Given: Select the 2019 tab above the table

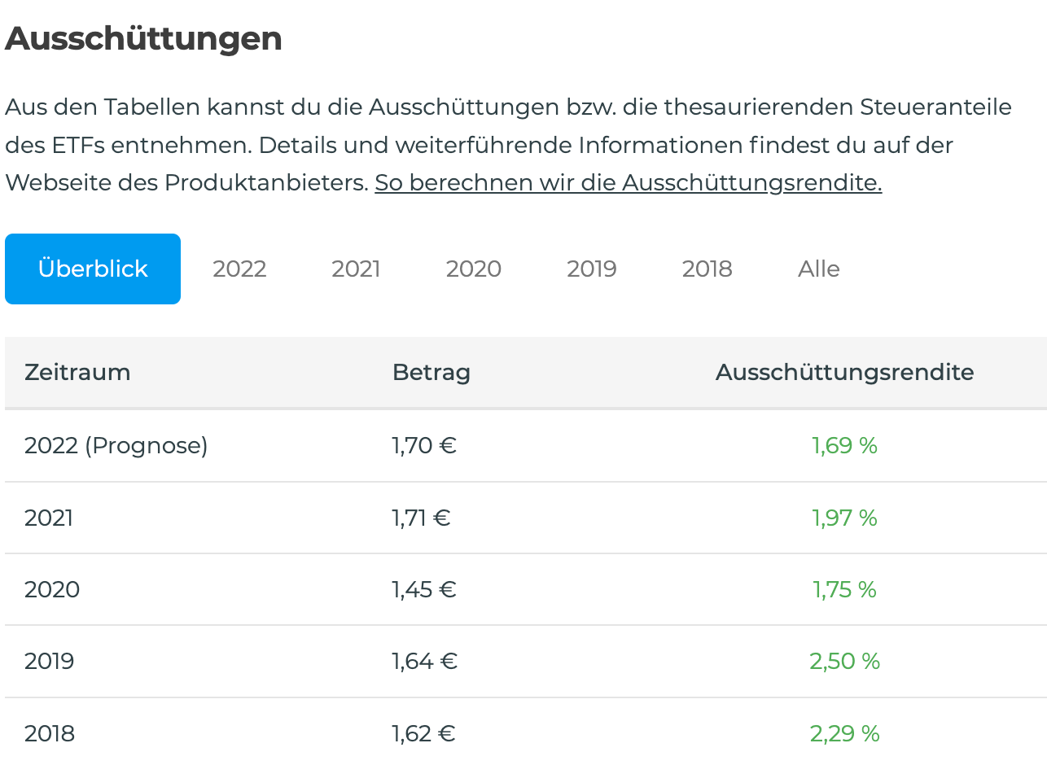Looking at the screenshot, I should (592, 269).
